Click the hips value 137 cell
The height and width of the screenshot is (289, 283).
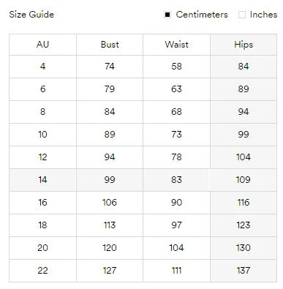point(244,271)
